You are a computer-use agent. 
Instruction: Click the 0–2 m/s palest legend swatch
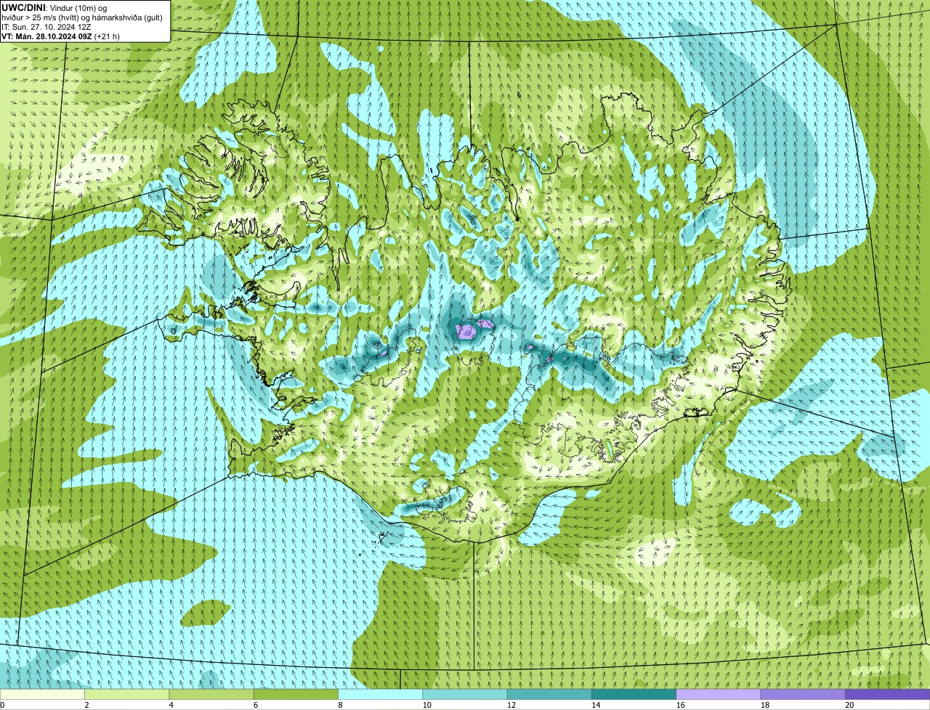click(43, 694)
